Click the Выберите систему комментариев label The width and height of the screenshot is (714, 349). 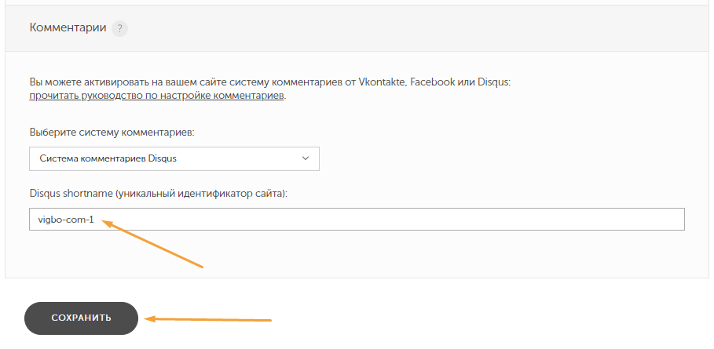coord(112,133)
